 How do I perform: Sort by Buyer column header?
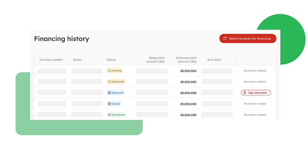pos(77,60)
